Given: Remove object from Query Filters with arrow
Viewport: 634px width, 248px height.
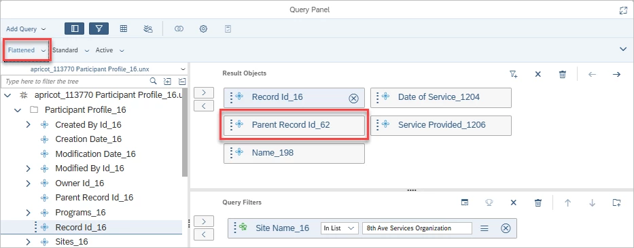Looking at the screenshot, I should [x=204, y=234].
